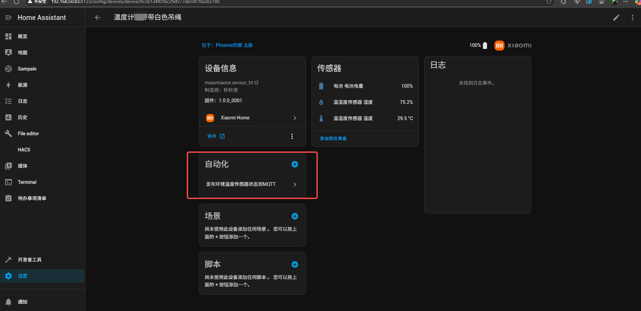641x311 pixels.
Task: Open 通知 notifications panel
Action: (23, 302)
